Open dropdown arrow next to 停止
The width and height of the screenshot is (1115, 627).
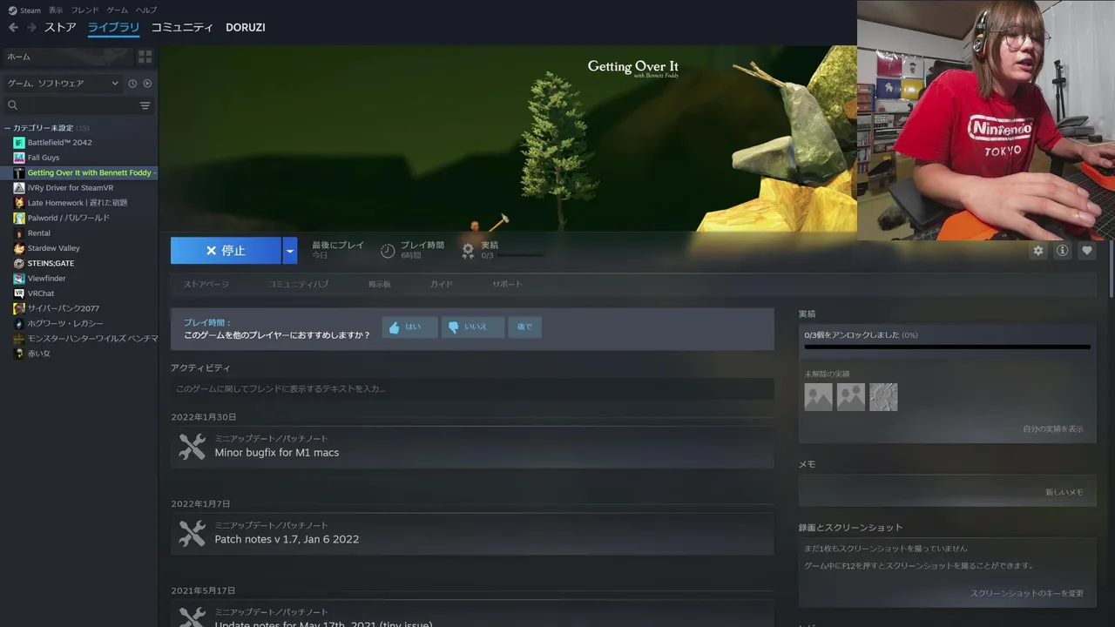click(290, 251)
